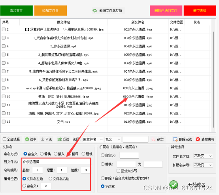Swap new and old file names
The height and width of the screenshot is (195, 219).
click(108, 11)
